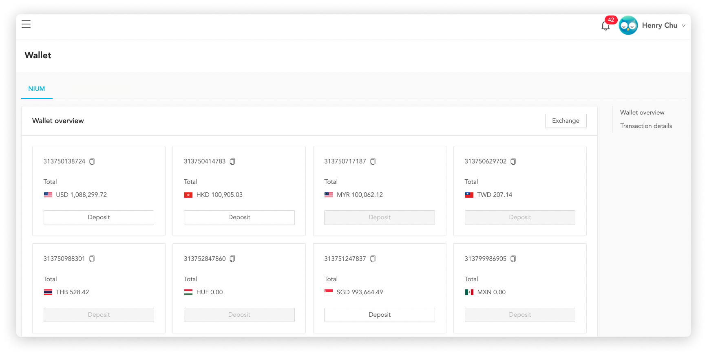Click the MXN flag icon

click(469, 292)
